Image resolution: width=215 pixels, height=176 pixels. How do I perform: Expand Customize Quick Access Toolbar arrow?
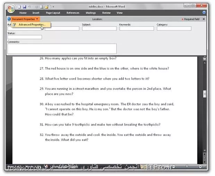(x=53, y=7)
